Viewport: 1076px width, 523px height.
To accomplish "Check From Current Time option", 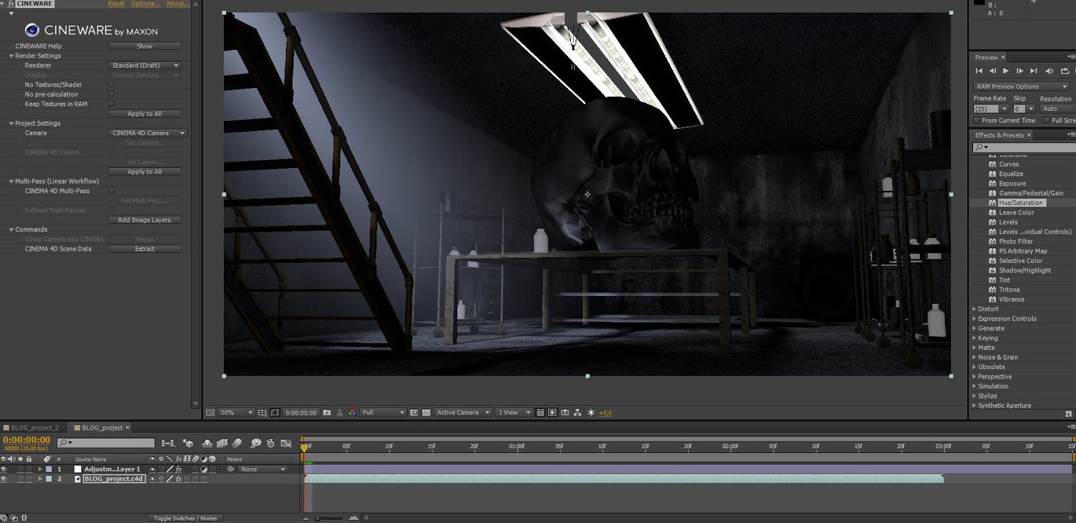I will coord(976,120).
